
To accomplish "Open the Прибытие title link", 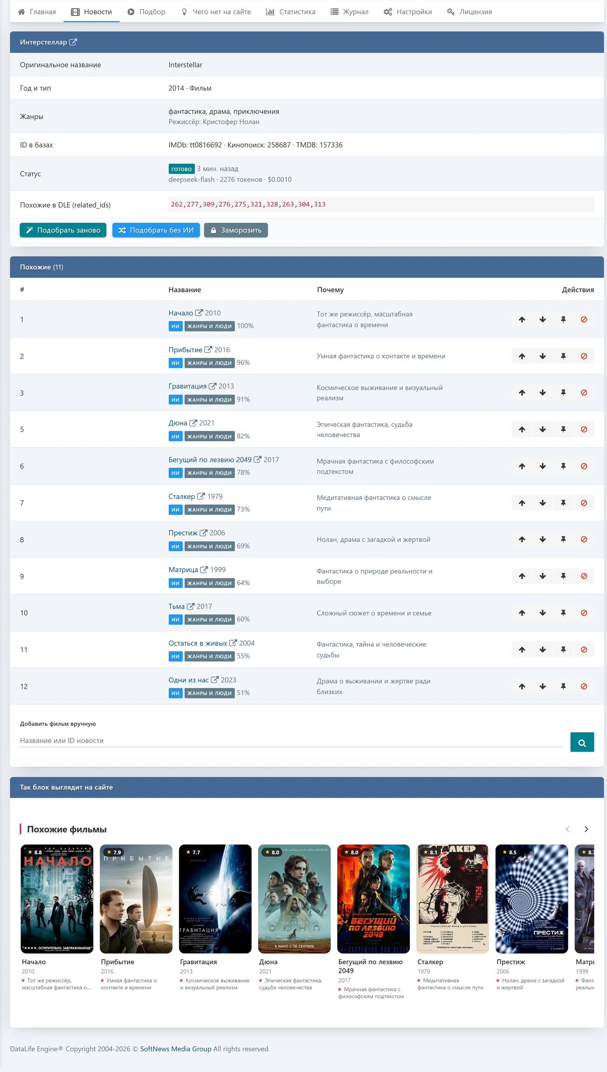I will click(185, 349).
